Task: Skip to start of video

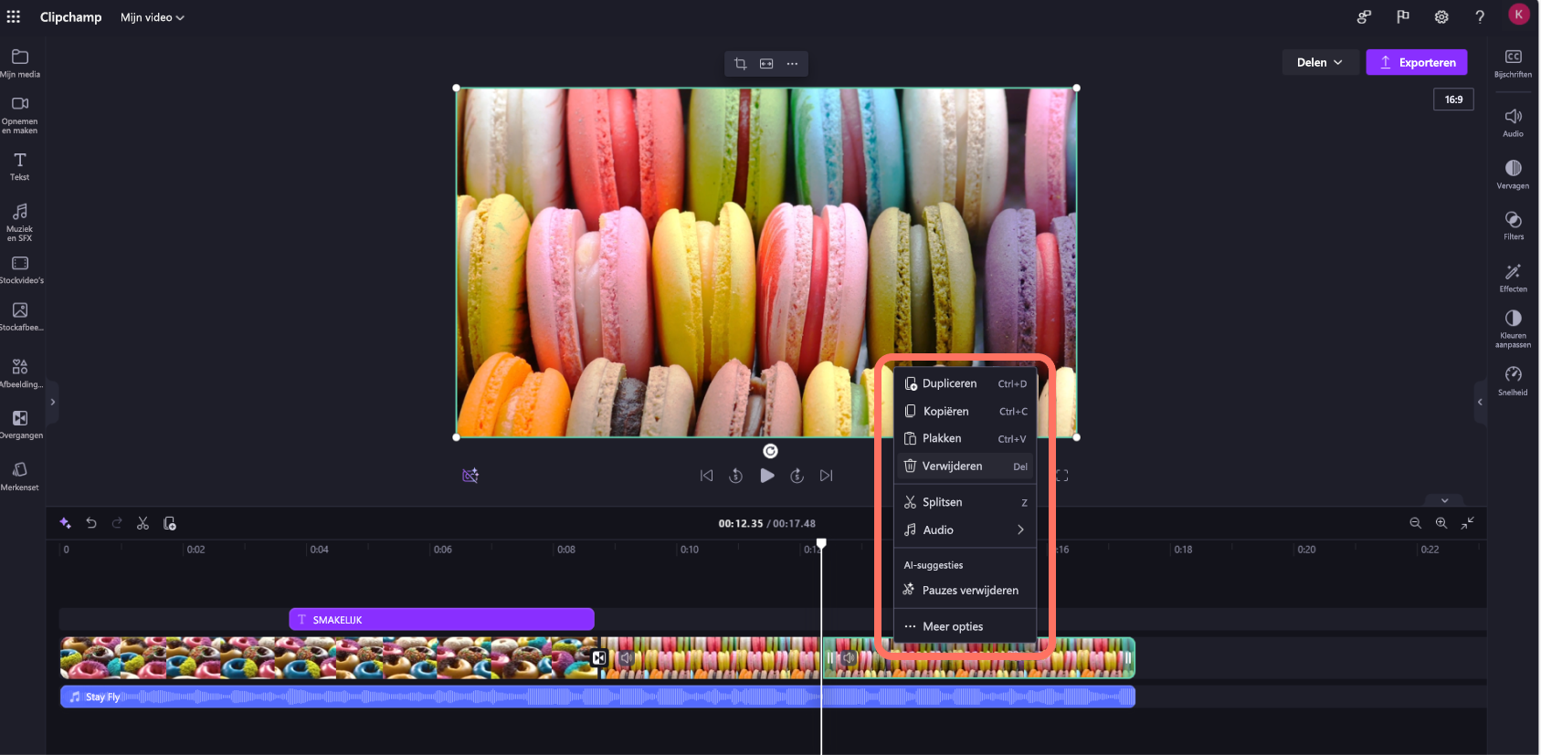Action: (706, 476)
